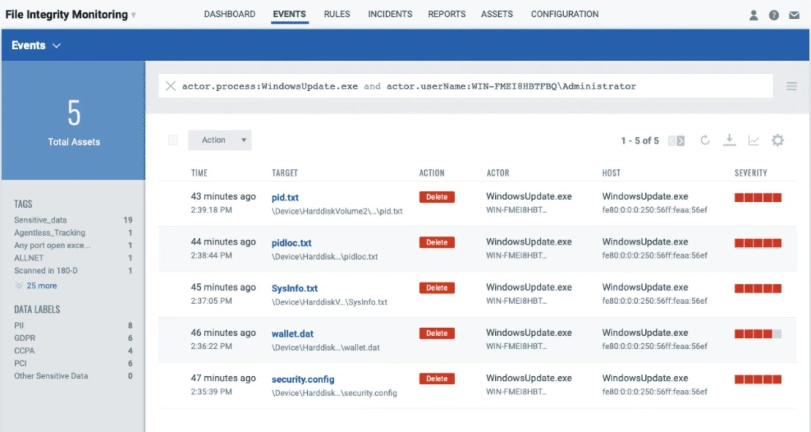Click the Delete badge for pid.txt
Screen dimensions: 811x432
click(437, 197)
